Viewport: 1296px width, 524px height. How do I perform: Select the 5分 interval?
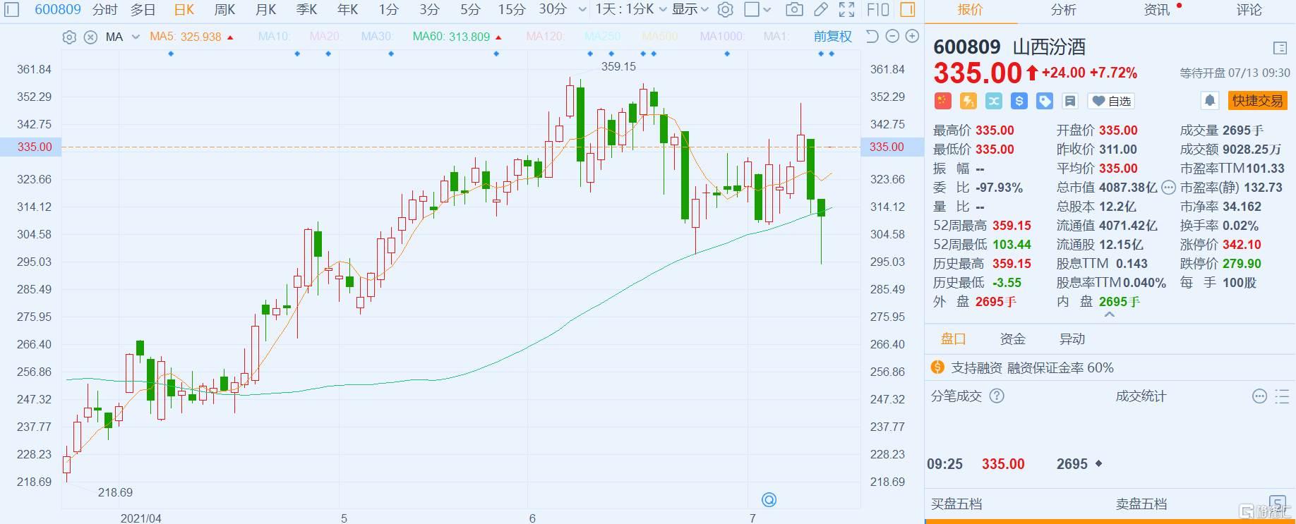click(471, 10)
